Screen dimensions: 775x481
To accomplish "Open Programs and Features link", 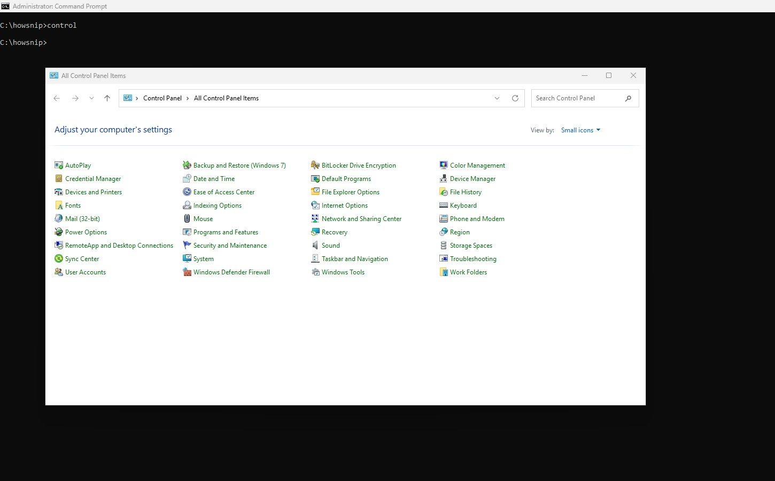I will [x=226, y=232].
